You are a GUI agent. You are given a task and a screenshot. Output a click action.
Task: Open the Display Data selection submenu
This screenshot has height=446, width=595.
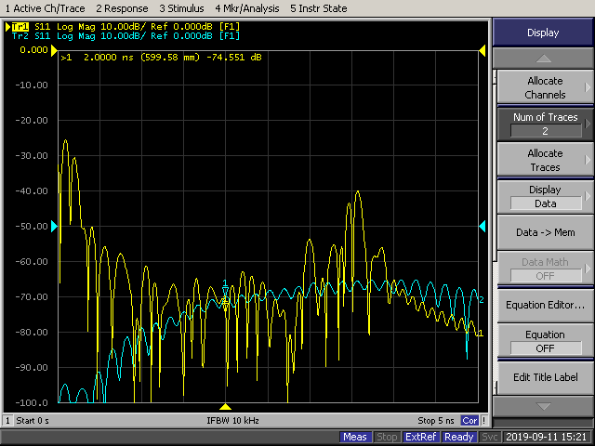(544, 196)
